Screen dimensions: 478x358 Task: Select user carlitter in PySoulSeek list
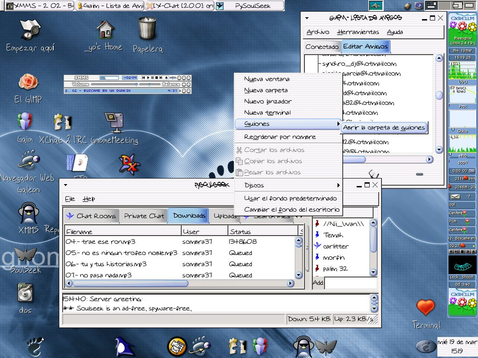point(336,246)
